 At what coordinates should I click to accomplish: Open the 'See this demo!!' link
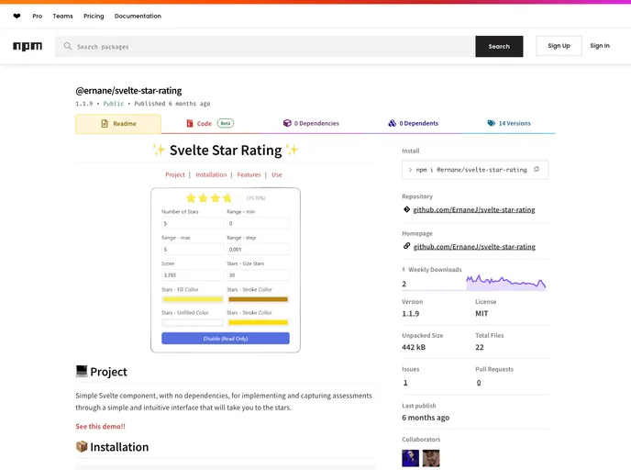101,426
